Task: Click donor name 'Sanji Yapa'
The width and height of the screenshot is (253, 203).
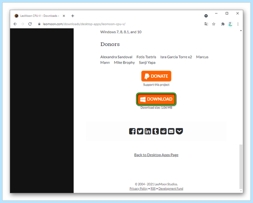Action: 147,62
